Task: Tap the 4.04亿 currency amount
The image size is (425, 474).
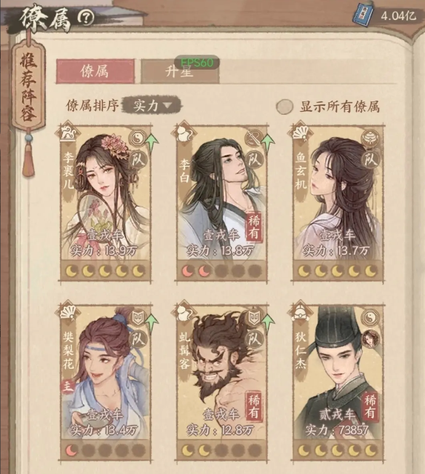Action: 398,16
